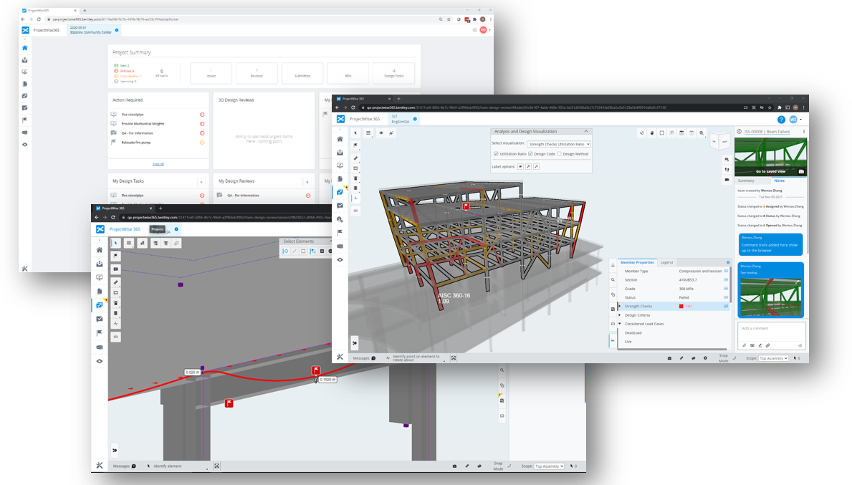This screenshot has height=485, width=852.
Task: Click the red flag marker on the bridge curve
Action: click(x=316, y=370)
